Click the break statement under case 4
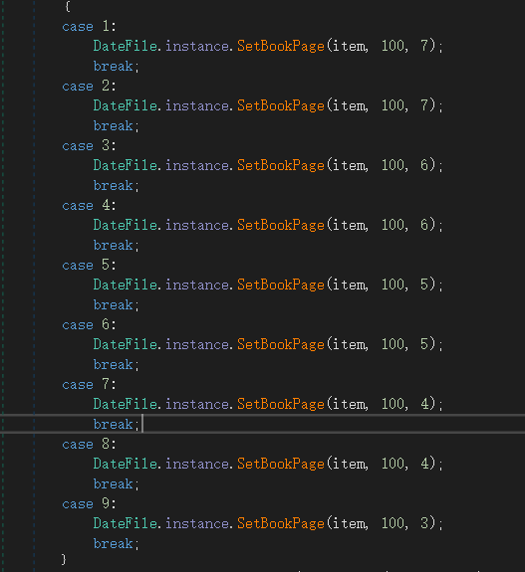This screenshot has height=572, width=525. 117,246
